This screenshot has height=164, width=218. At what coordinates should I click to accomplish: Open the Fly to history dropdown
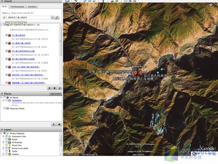pos(52,17)
